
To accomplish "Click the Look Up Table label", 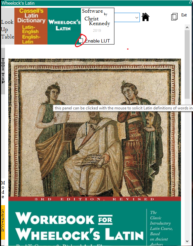I will 8,29.
